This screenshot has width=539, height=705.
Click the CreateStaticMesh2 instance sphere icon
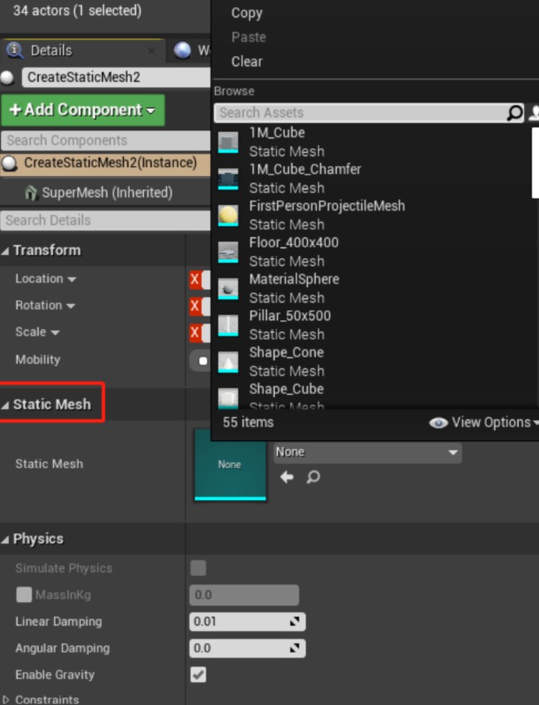(x=9, y=163)
